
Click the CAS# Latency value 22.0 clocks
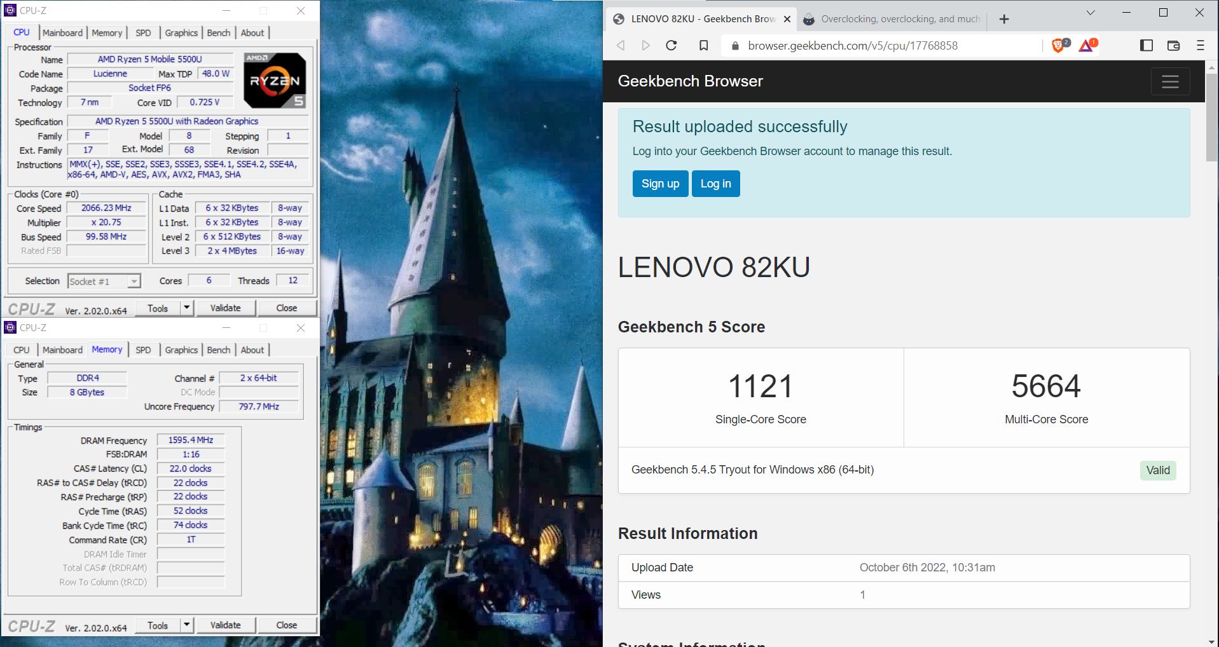pyautogui.click(x=191, y=468)
